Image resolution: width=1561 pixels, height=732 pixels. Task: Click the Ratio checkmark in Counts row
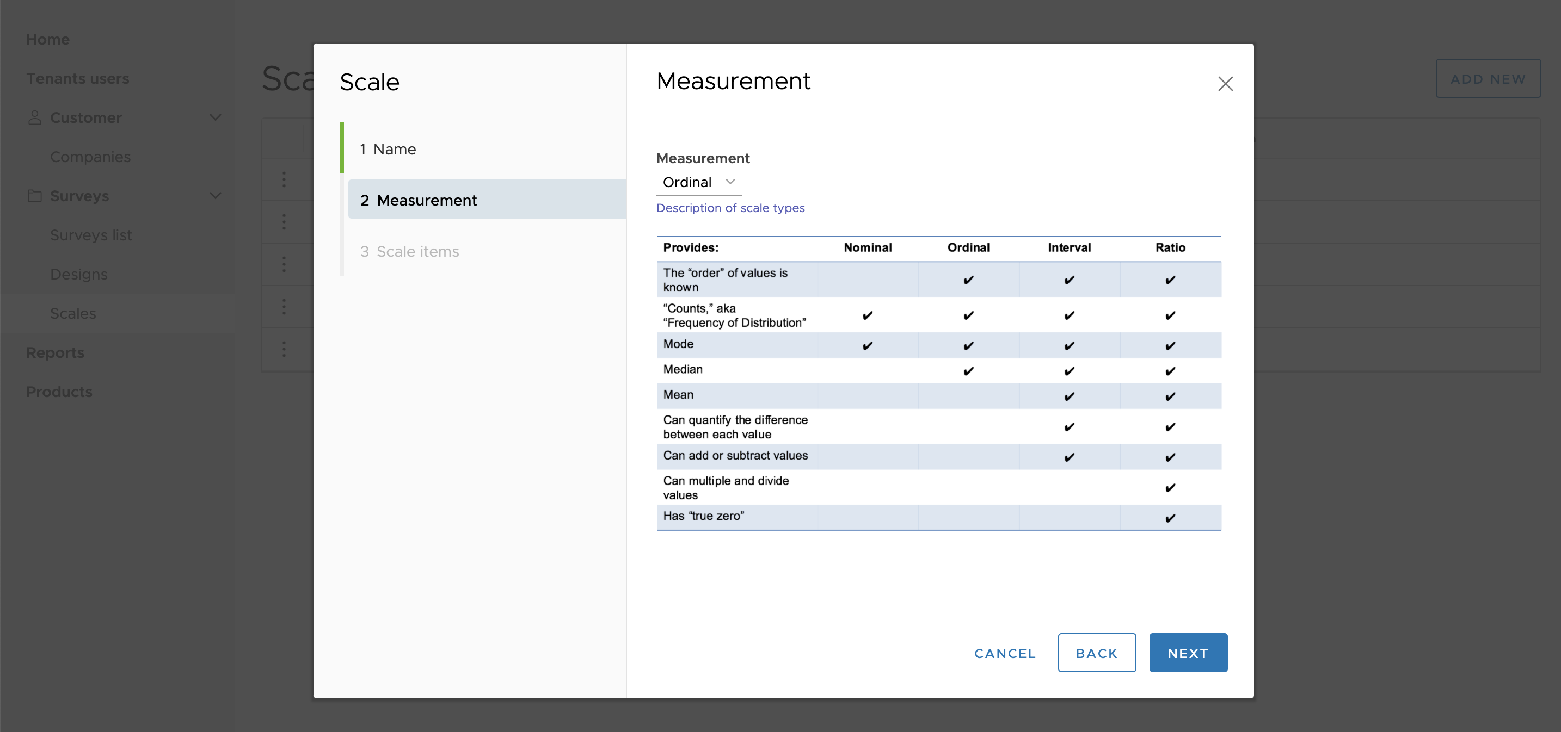[x=1170, y=315]
